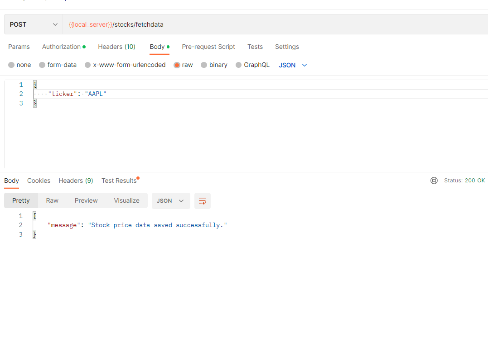Click the network globe icon
The height and width of the screenshot is (352, 488).
tap(434, 181)
